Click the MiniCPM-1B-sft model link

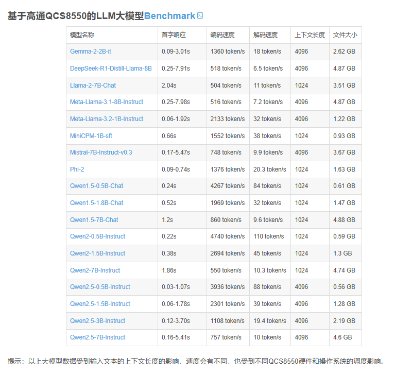(92, 136)
